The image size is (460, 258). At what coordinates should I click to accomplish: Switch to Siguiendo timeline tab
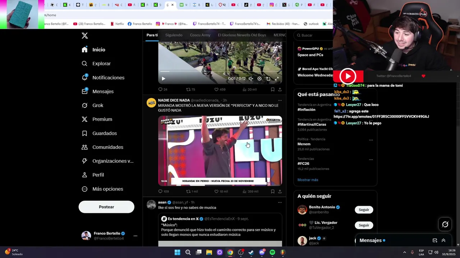(x=174, y=35)
